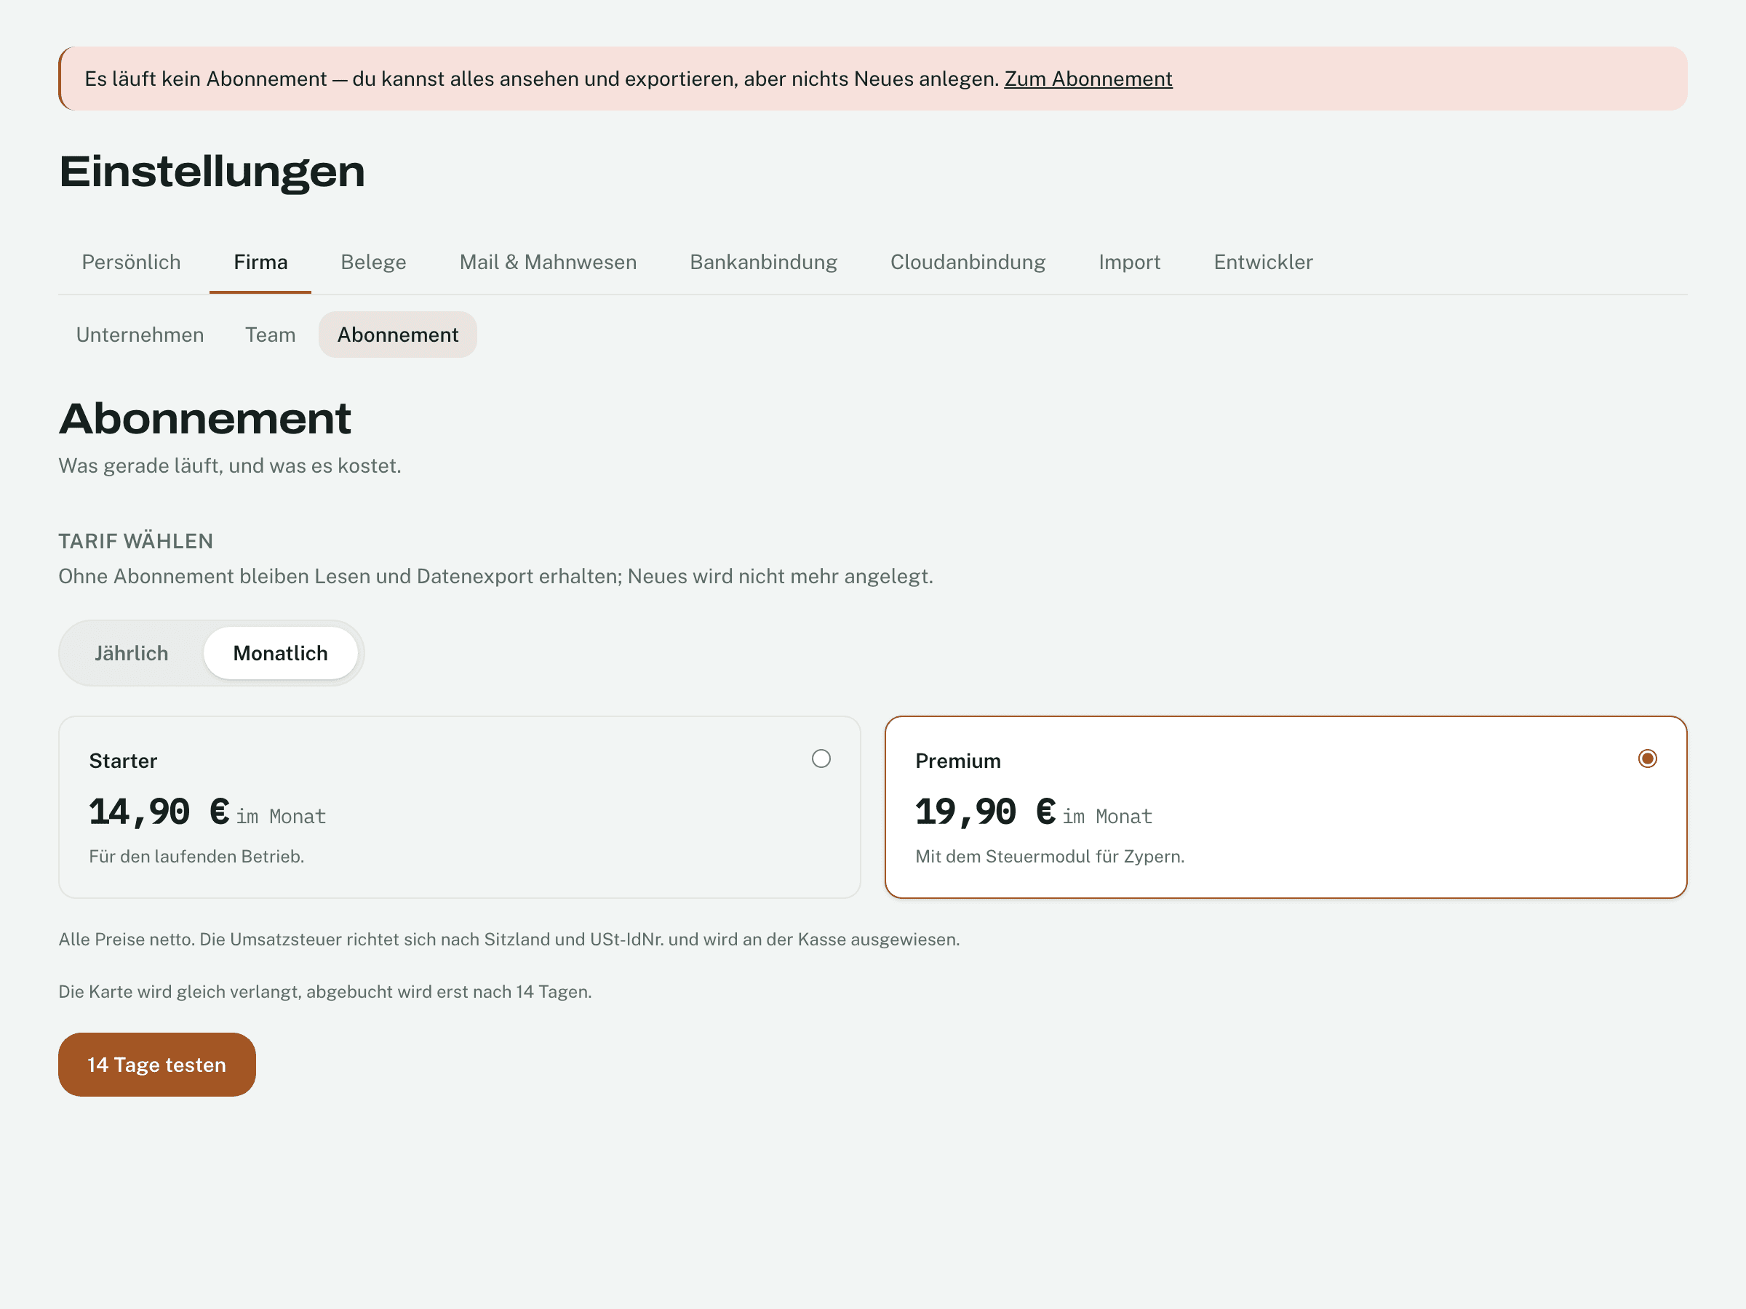Choose Monatlich billing option

click(280, 653)
